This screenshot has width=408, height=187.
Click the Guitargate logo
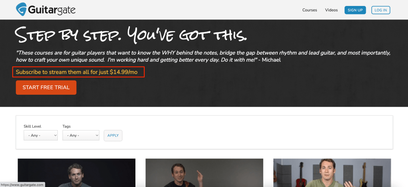pos(45,10)
